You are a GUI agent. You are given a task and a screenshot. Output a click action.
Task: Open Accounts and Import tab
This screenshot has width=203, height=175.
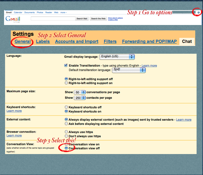point(77,42)
